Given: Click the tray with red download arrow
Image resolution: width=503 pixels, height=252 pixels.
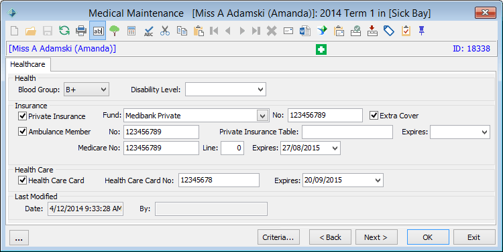Looking at the screenshot, I should pos(372,31).
